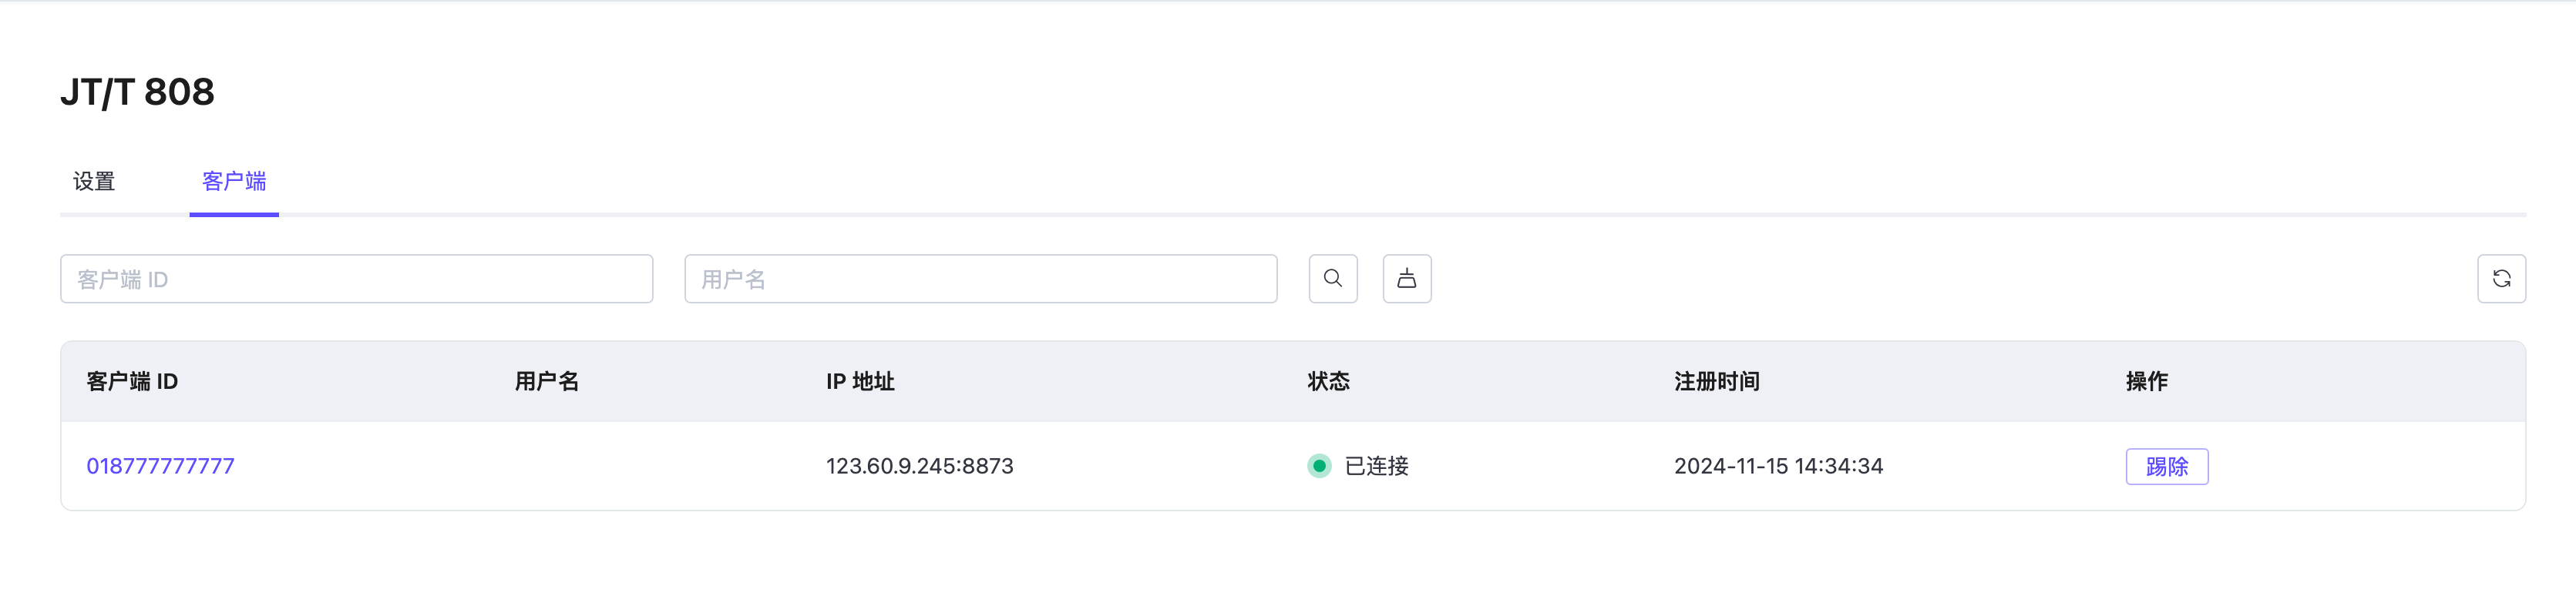Click the search magnifier icon button
The image size is (2576, 596).
coord(1332,279)
